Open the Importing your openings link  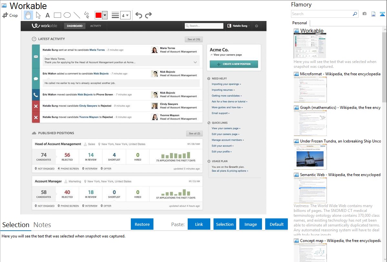[x=226, y=84]
